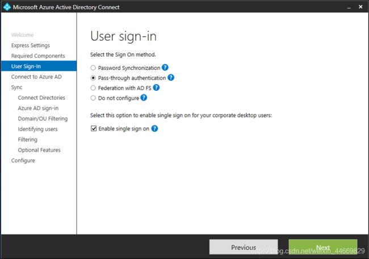
Task: Open Connect Directories sub-step
Action: point(41,98)
